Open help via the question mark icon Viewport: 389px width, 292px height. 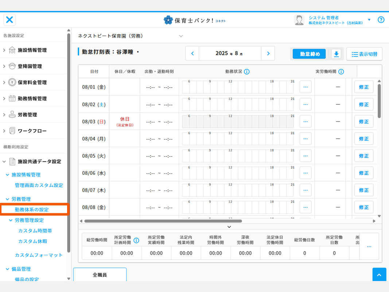381,20
